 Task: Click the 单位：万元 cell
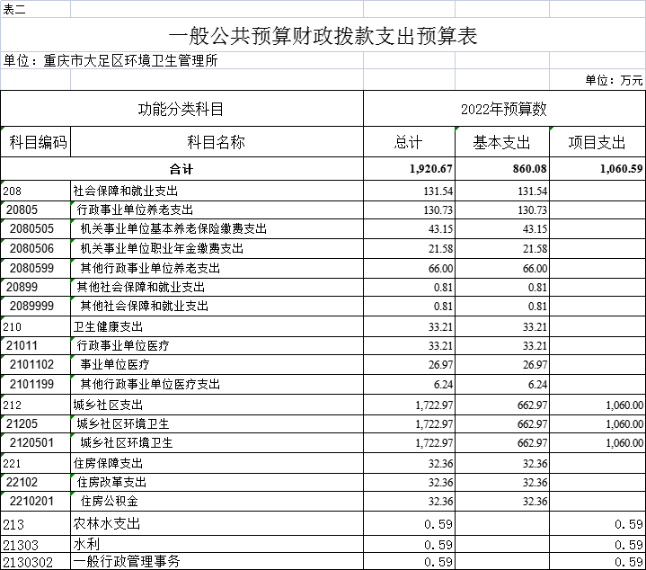(597, 79)
